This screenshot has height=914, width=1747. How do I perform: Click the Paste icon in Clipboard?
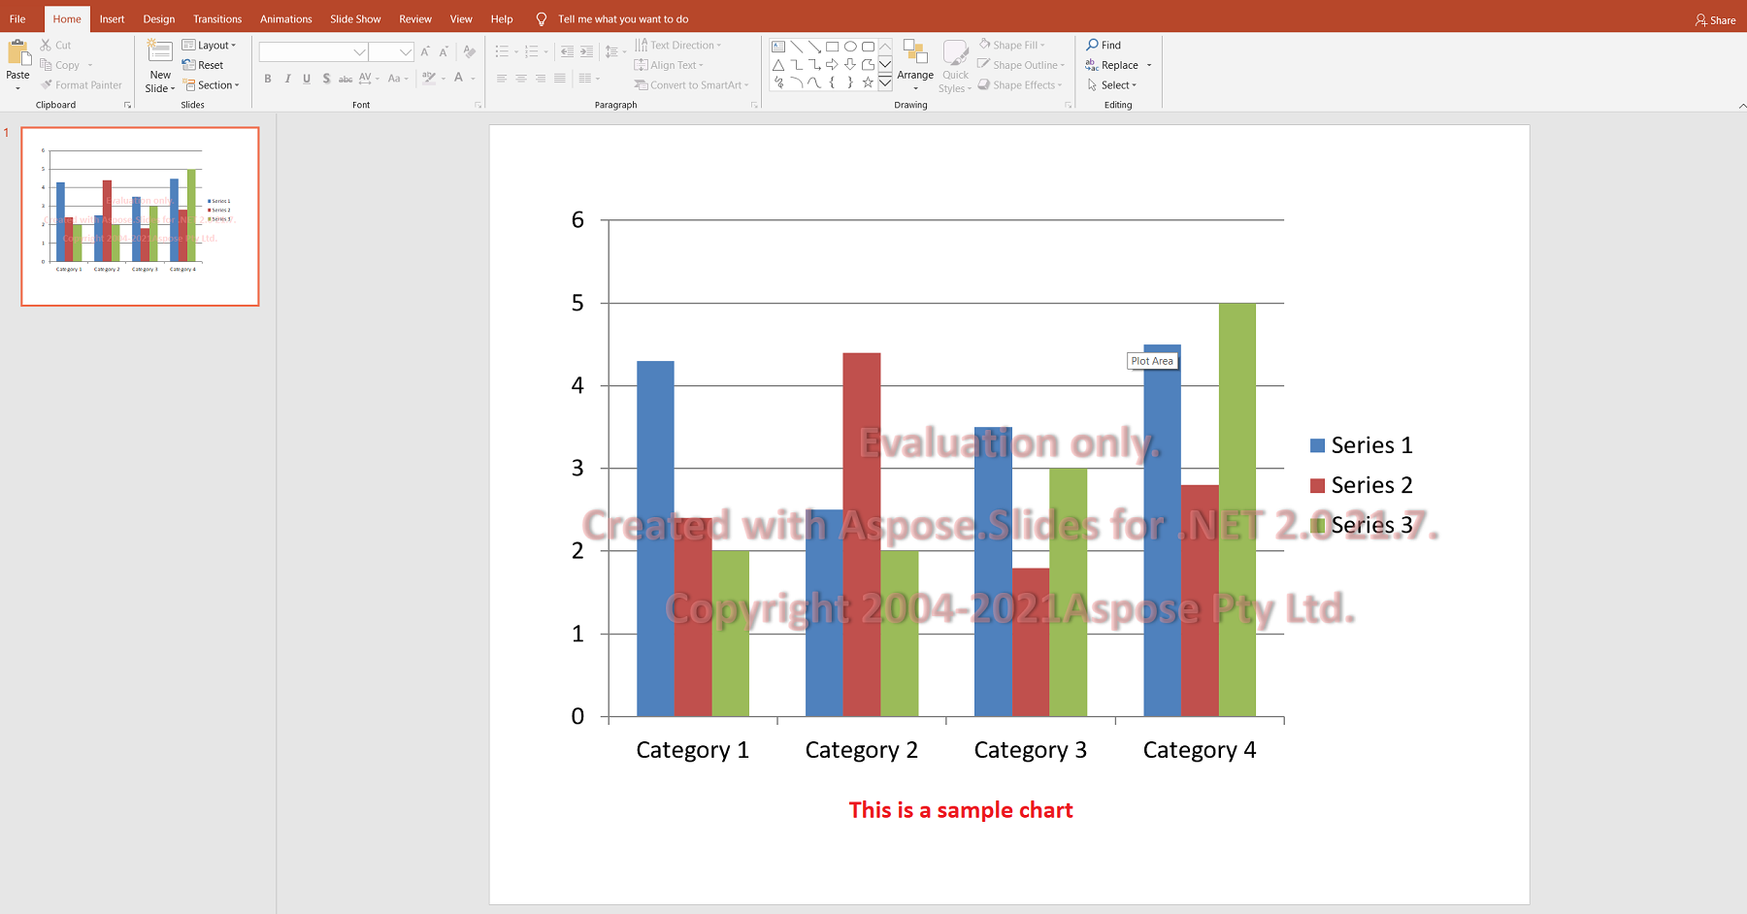click(17, 53)
